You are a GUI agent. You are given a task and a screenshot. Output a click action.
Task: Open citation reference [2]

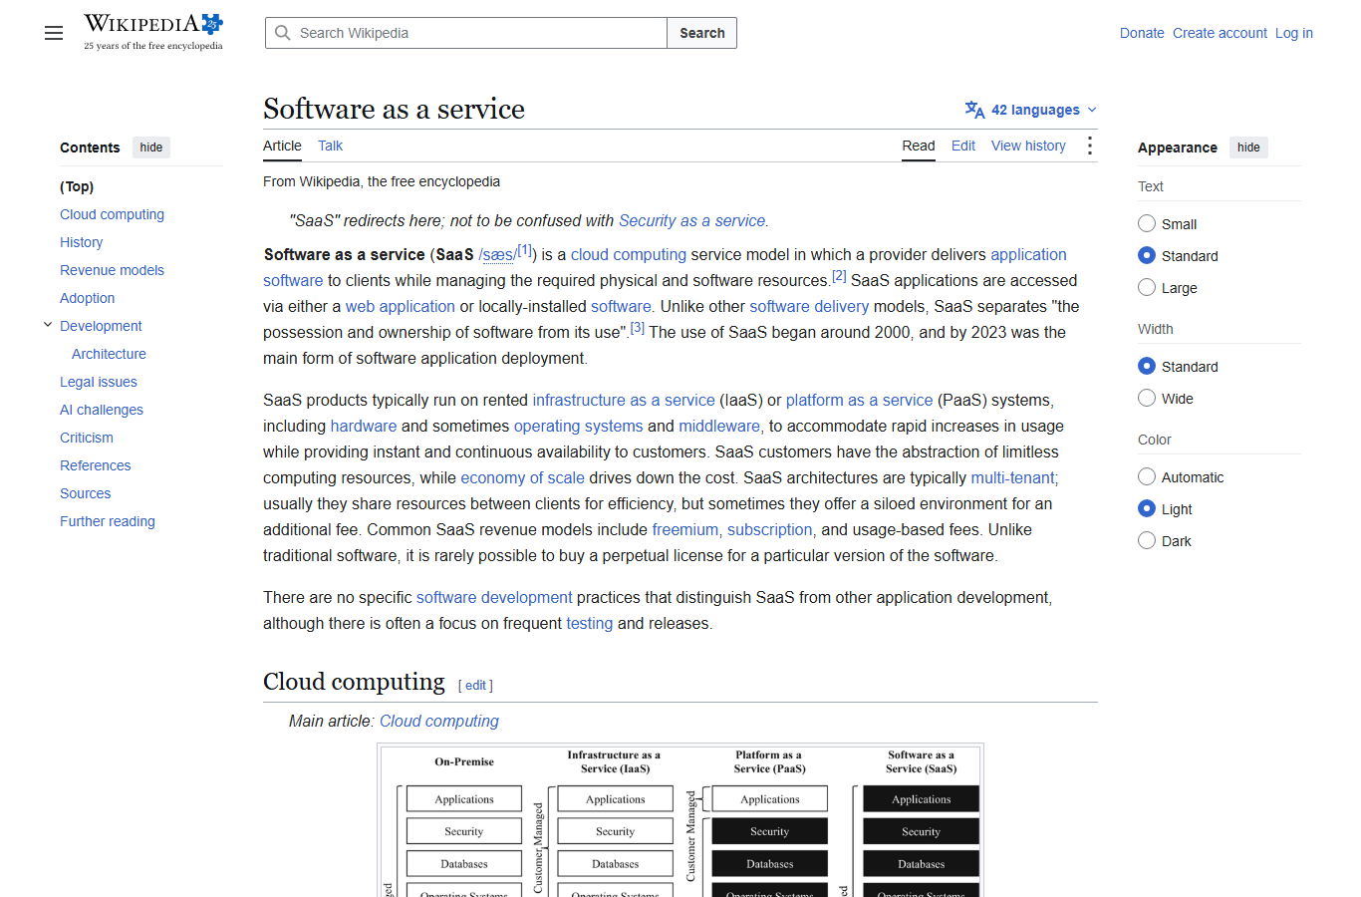(x=839, y=276)
